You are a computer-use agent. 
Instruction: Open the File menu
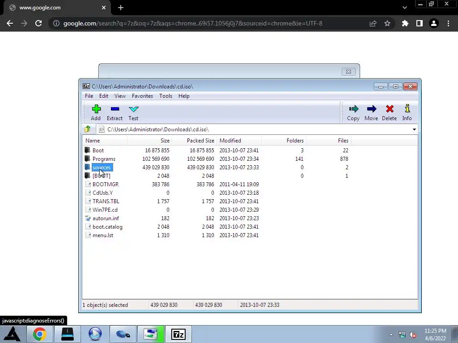coord(89,96)
